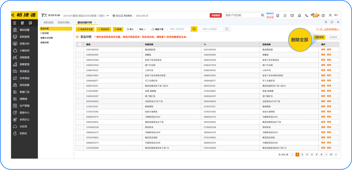This screenshot has width=352, height=170.
Task: Tick the checkbox for row 2467392550
Action: (x=80, y=50)
